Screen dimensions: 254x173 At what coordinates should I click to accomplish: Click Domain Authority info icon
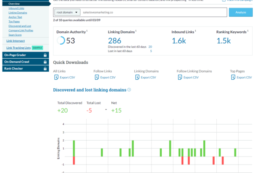point(87,30)
